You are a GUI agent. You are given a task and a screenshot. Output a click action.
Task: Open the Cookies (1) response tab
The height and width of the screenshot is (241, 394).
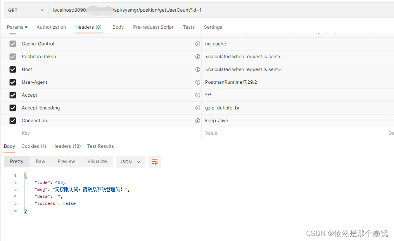point(33,146)
